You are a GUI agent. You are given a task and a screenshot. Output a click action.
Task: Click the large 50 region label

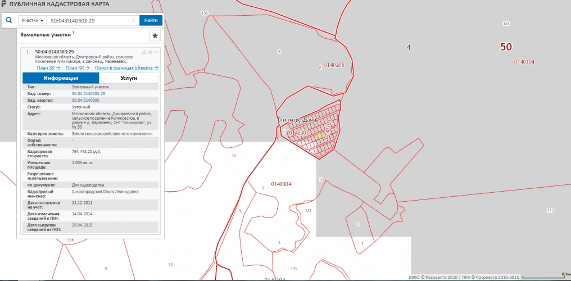coord(506,47)
